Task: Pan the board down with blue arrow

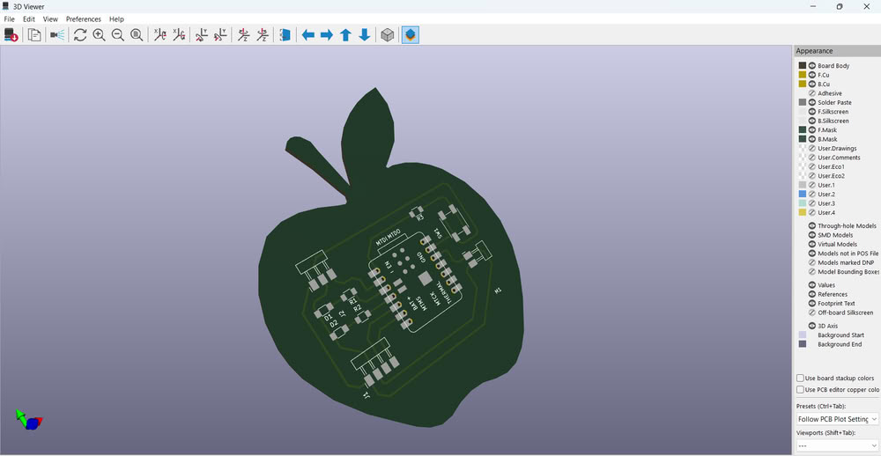Action: (364, 35)
